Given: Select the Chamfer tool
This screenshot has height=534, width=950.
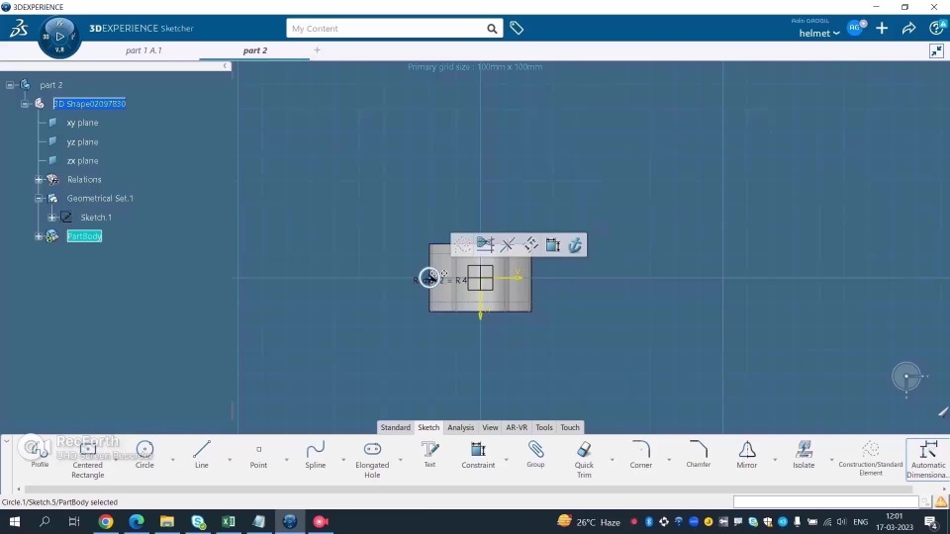Looking at the screenshot, I should click(x=698, y=454).
